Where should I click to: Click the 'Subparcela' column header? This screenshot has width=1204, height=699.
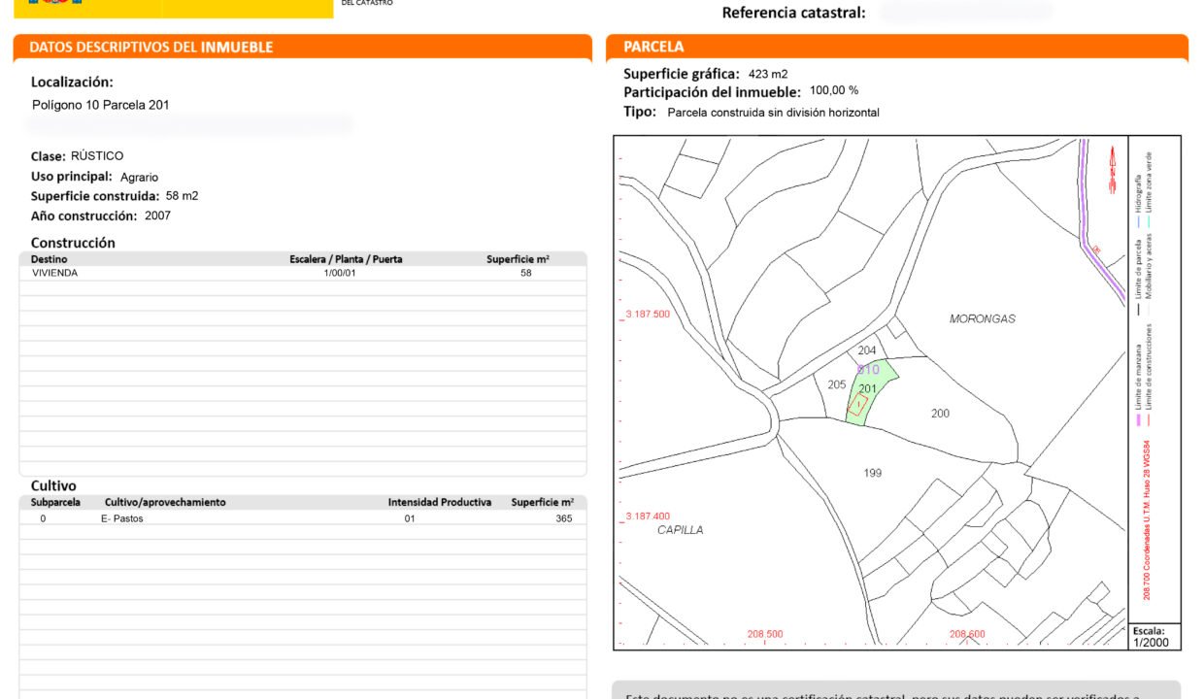tap(55, 502)
